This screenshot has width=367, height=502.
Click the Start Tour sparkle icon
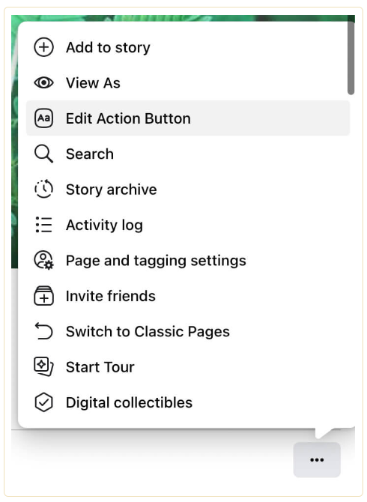(44, 367)
